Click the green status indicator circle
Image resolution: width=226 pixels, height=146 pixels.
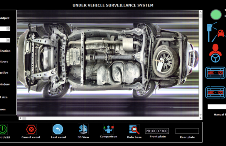(x=216, y=15)
